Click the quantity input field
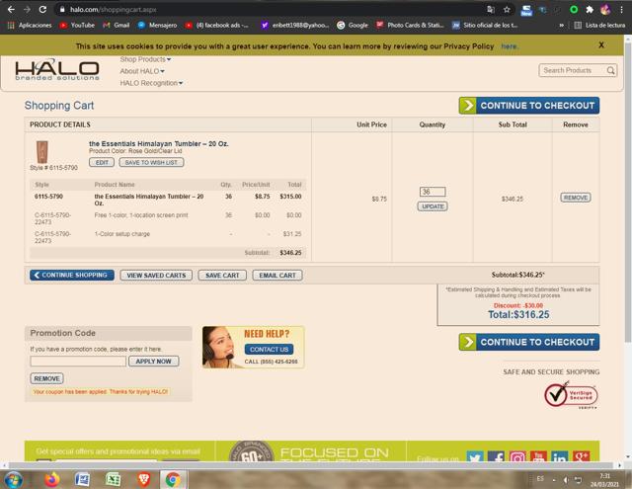632x489 pixels. 433,192
